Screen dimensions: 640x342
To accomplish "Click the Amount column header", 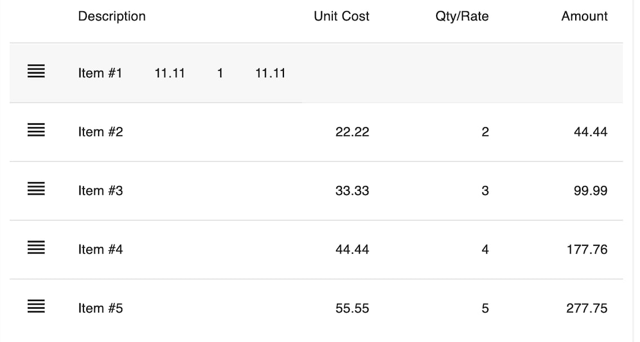I will pyautogui.click(x=584, y=16).
